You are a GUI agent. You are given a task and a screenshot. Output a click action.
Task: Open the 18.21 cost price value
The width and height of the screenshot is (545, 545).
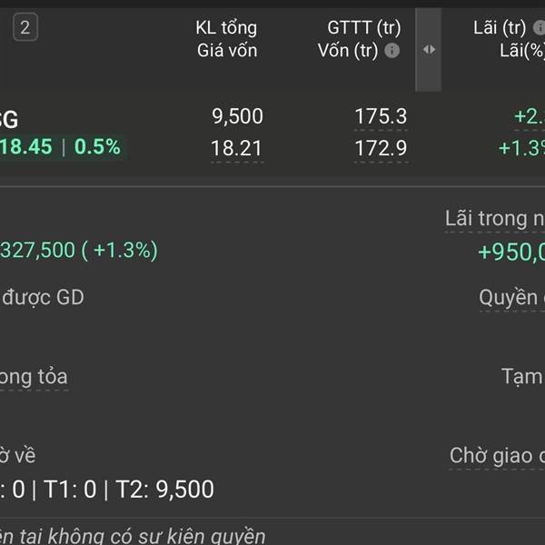236,148
